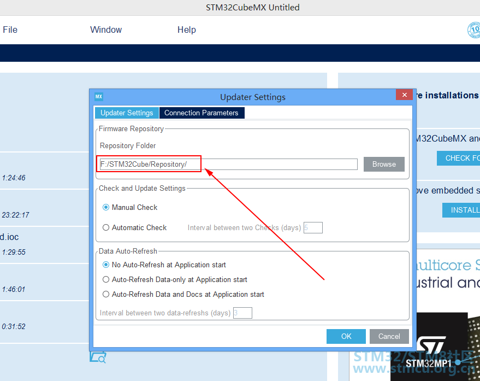Open the recent project ending in d.ioc
This screenshot has height=381, width=480.
coord(44,245)
